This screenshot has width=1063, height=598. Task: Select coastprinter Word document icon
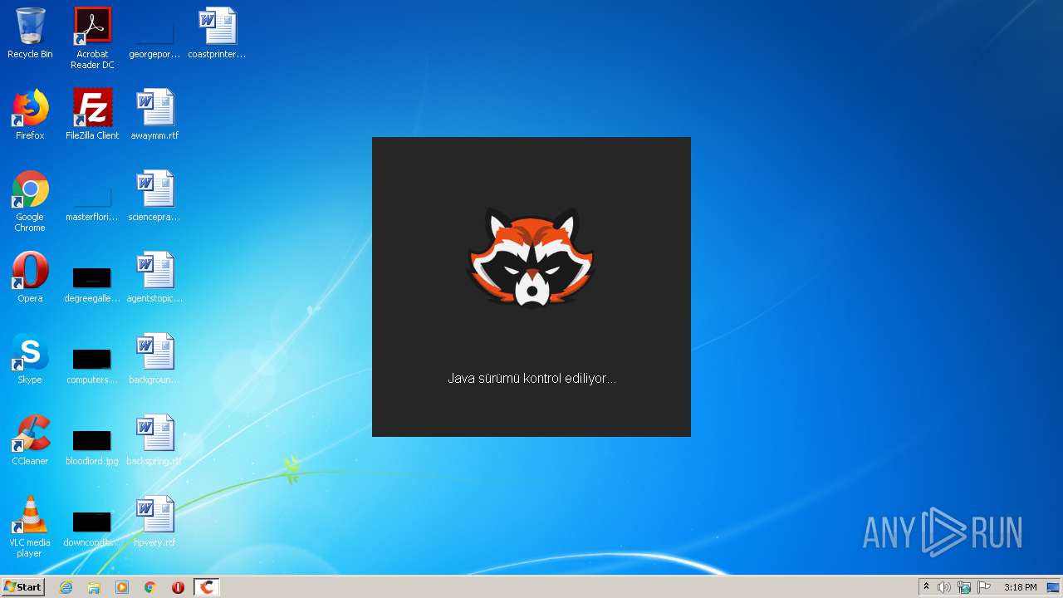point(217,34)
